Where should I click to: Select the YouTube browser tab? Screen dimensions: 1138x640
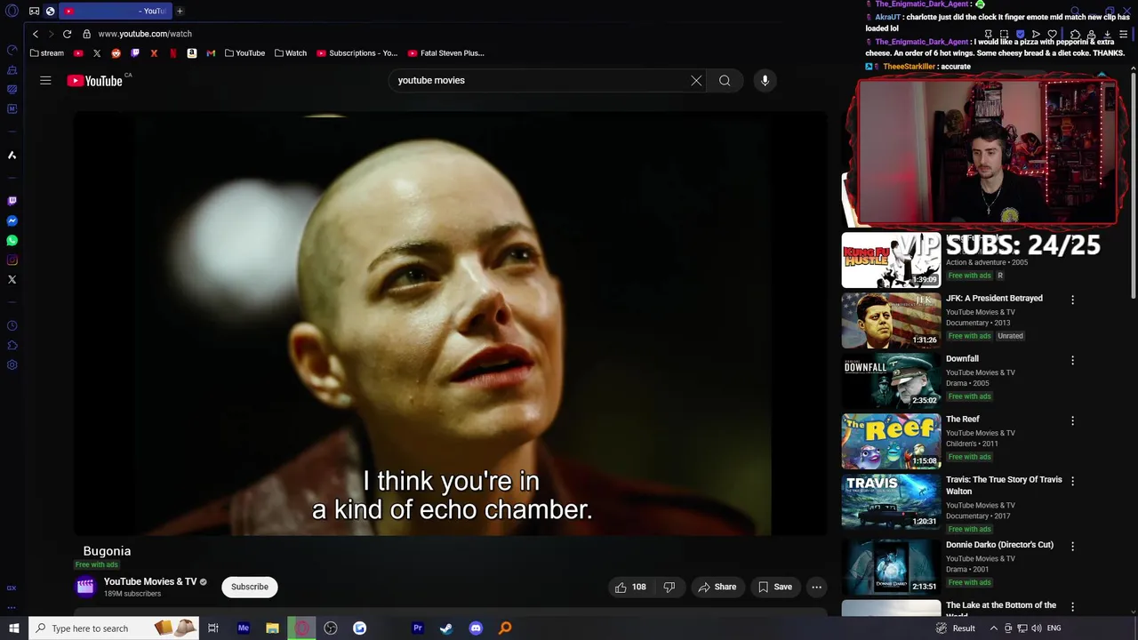[115, 11]
